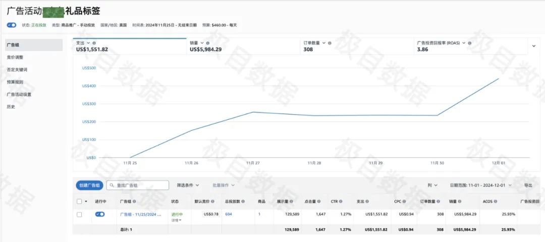This screenshot has height=242, width=545.
Task: Check the box for ad group 11/25/2024 row
Action: [79, 215]
